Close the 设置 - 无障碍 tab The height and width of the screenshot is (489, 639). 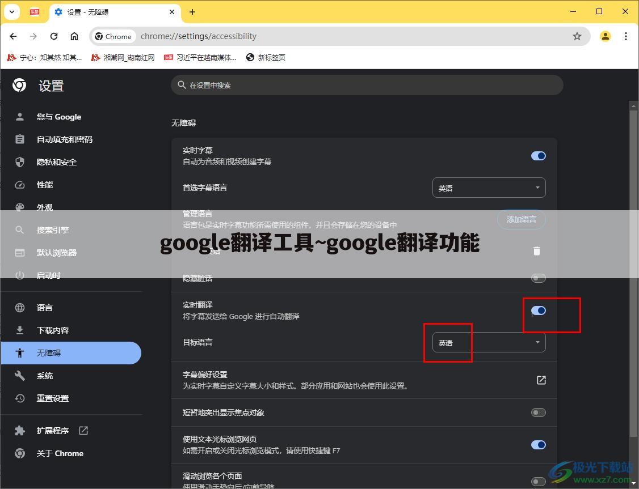point(172,12)
